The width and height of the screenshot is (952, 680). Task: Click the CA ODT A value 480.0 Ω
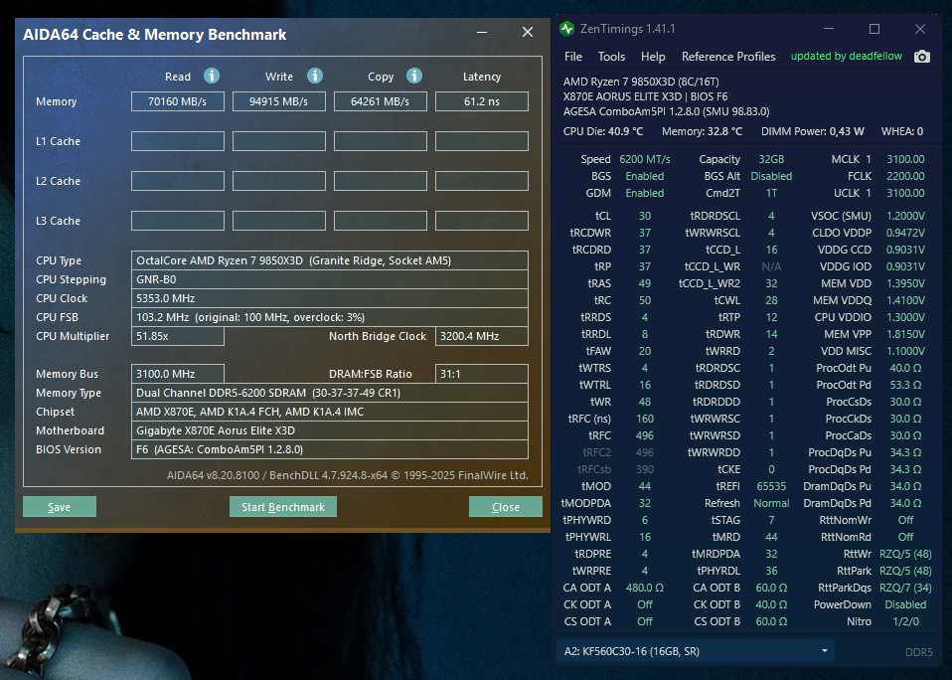coord(645,588)
